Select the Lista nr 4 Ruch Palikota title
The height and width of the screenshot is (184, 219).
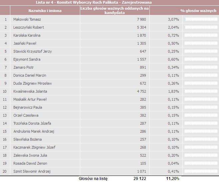point(94,2)
